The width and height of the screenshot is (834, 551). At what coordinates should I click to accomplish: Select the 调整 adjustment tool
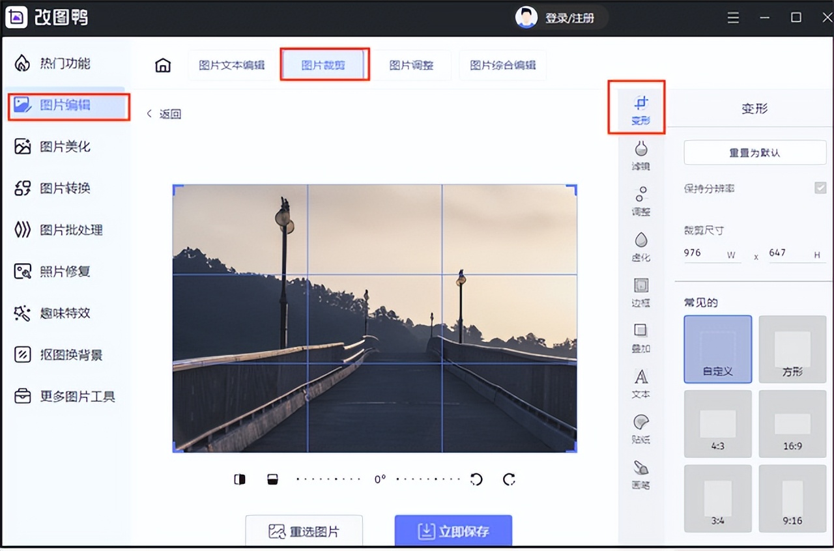[640, 202]
